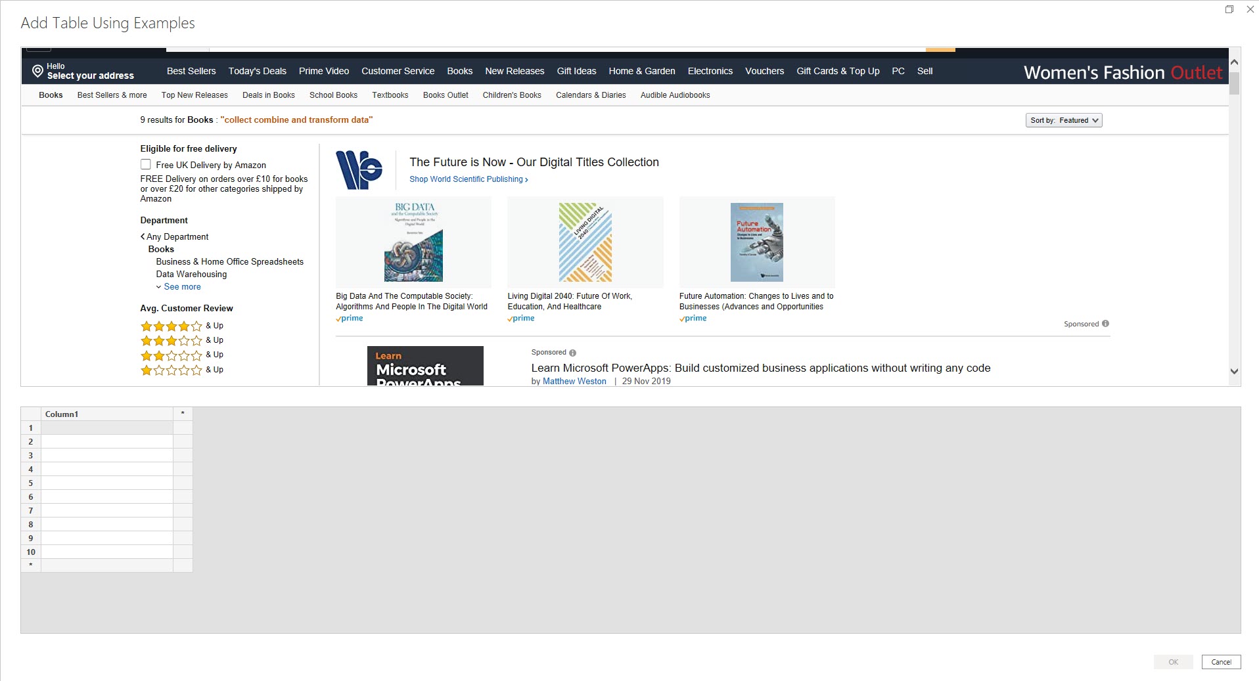
Task: Open the Big Data book cover thumbnail
Action: click(x=413, y=242)
